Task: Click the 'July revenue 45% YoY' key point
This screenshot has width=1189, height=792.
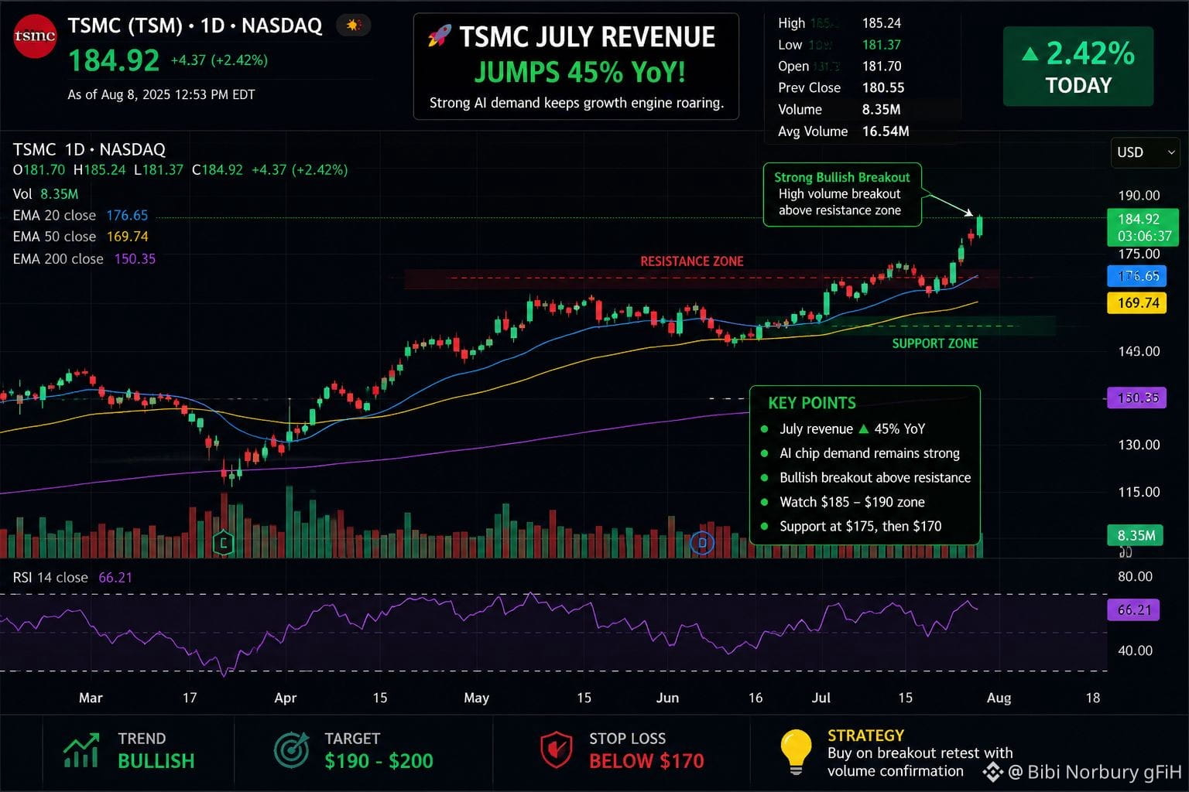Action: pyautogui.click(x=852, y=429)
